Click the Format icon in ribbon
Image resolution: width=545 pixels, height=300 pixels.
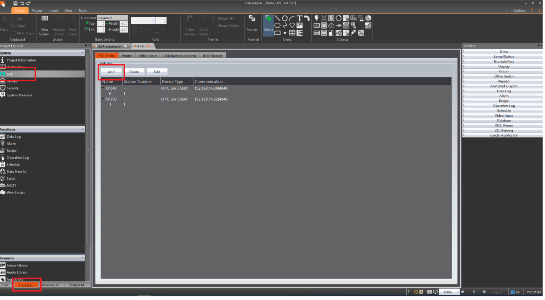252,19
